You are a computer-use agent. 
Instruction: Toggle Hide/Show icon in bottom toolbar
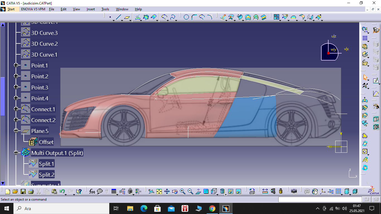tap(230, 191)
